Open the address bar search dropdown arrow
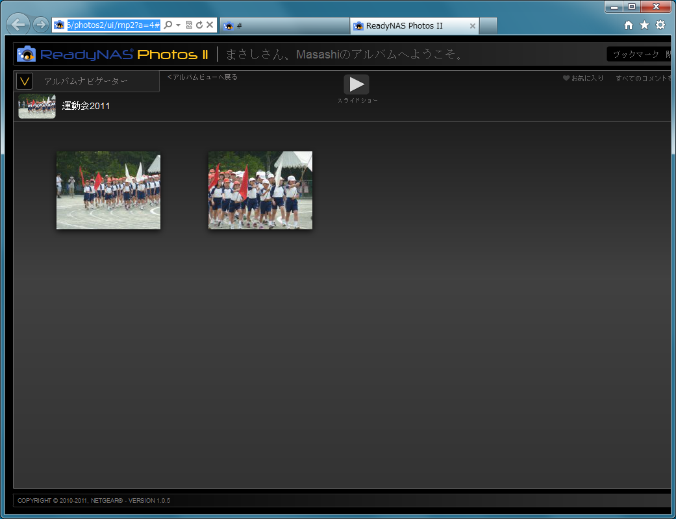 tap(178, 25)
